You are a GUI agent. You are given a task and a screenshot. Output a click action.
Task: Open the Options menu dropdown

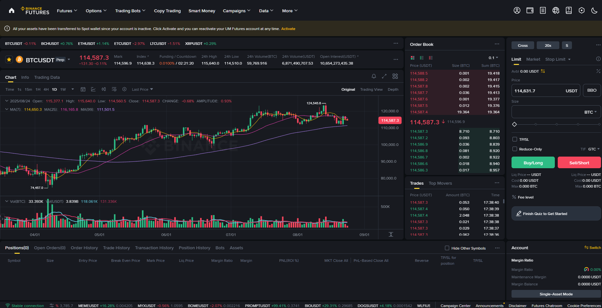96,11
